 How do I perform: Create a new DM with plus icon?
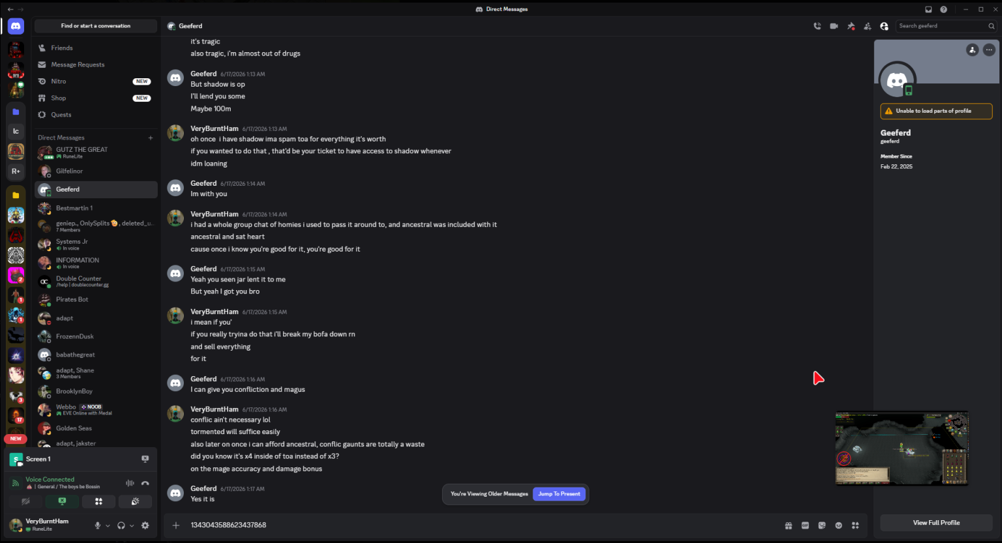click(x=151, y=138)
